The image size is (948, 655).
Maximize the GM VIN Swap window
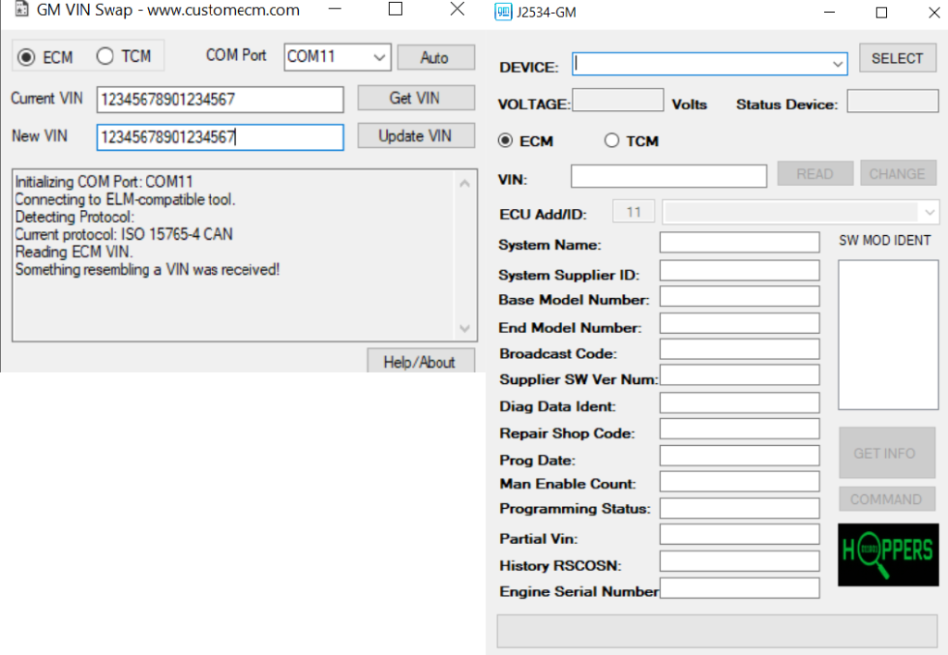(x=395, y=9)
